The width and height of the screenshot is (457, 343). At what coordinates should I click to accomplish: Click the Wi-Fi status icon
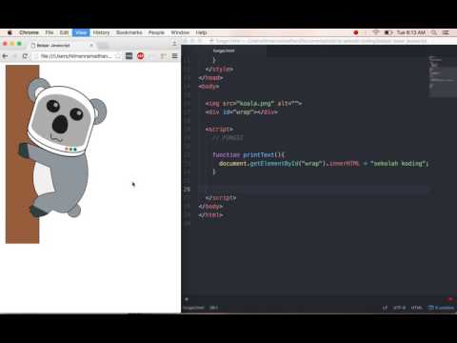pos(376,32)
